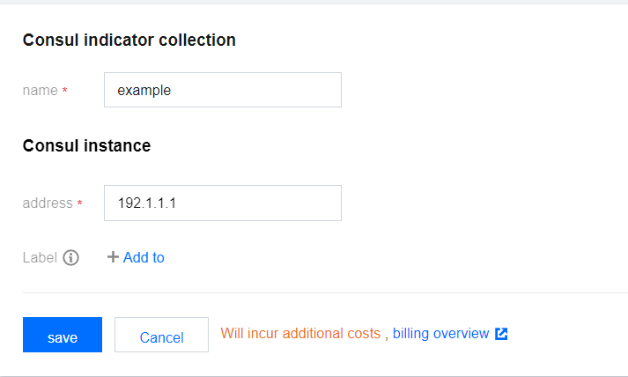Click the divider line above save button

pos(324,292)
